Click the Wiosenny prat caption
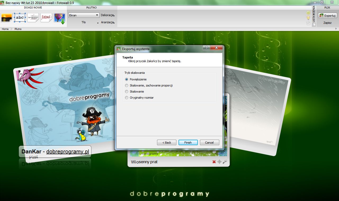Viewport: 339px width, 201px height. pyautogui.click(x=144, y=162)
